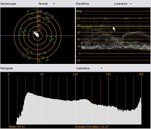The image size is (151, 129).
Task: Click the red R target box in vectorscope
Action: (32, 14)
